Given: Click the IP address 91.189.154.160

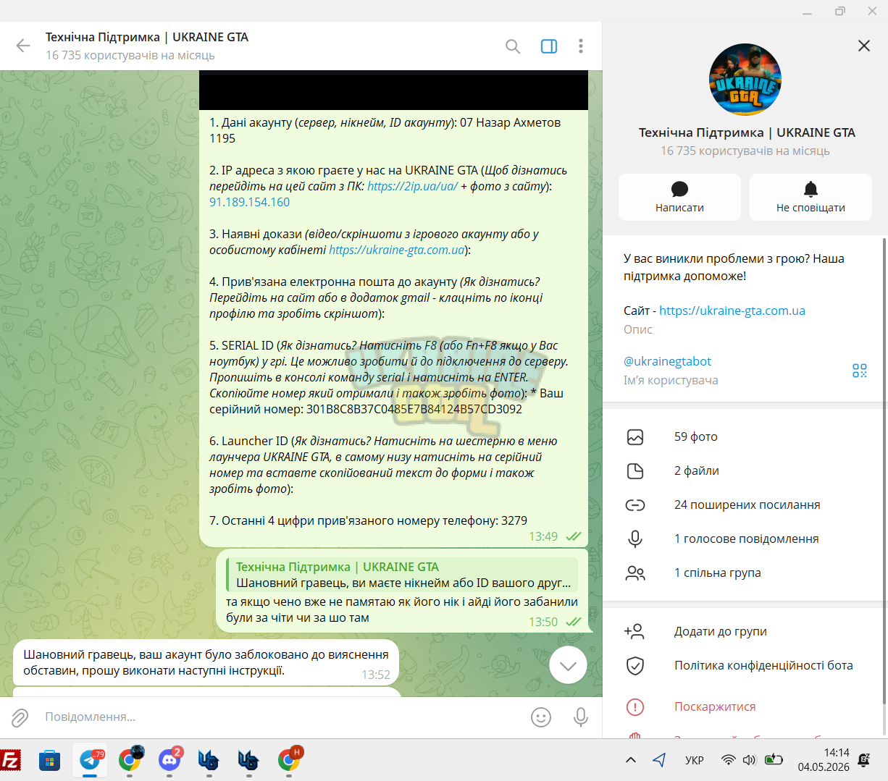Looking at the screenshot, I should pos(249,202).
